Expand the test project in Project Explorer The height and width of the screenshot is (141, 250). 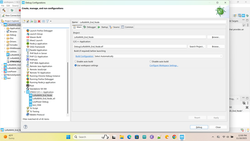pos(2,78)
